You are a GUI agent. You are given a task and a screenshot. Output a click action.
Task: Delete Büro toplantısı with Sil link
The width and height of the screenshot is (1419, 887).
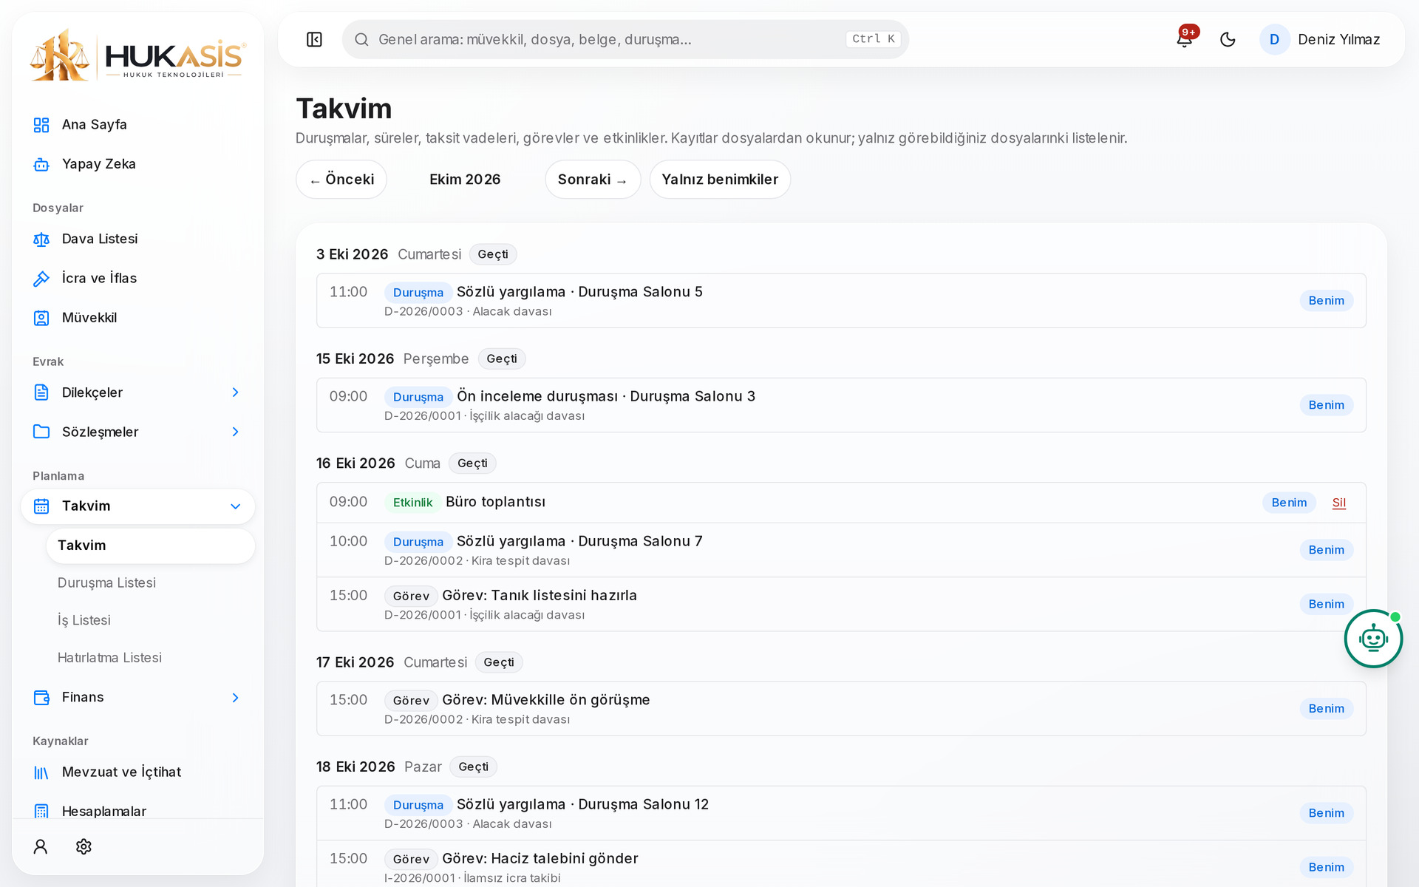(1339, 503)
